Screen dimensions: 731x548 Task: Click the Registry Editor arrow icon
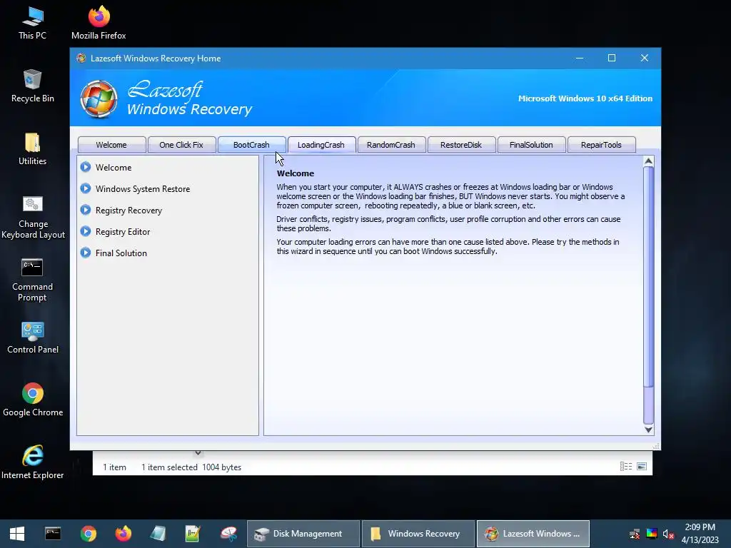pyautogui.click(x=86, y=231)
